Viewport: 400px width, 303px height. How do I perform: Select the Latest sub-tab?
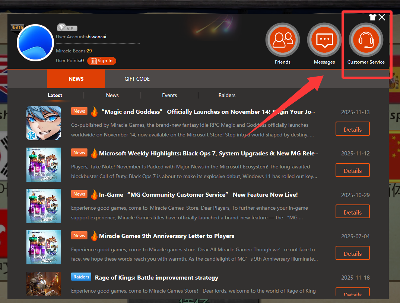coord(55,95)
